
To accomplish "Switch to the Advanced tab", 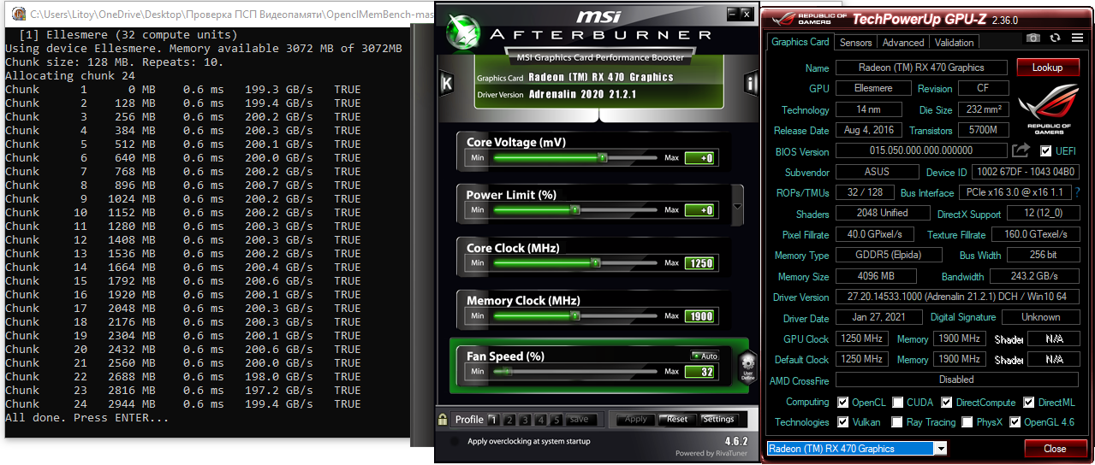I will tap(903, 42).
